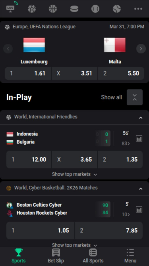Viewport: 149px width, 266px height.
Task: Collapse the Cyber Basketball 2K26 Matches section
Action: [141, 189]
